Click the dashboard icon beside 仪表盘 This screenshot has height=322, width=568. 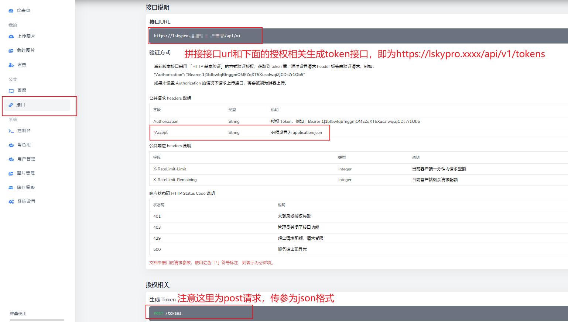click(11, 11)
